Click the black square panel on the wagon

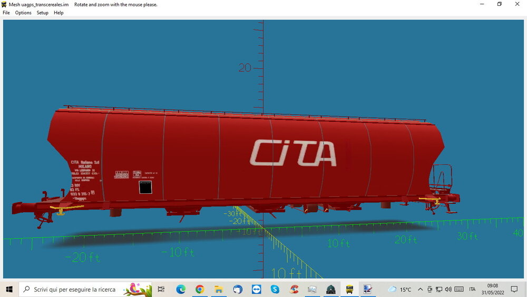(145, 187)
